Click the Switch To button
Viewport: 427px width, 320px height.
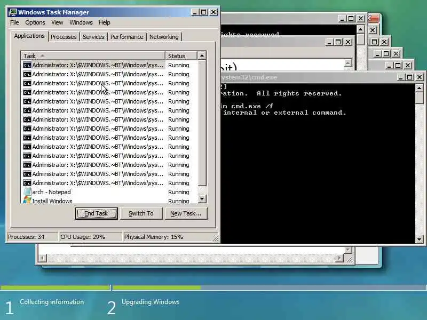click(141, 213)
